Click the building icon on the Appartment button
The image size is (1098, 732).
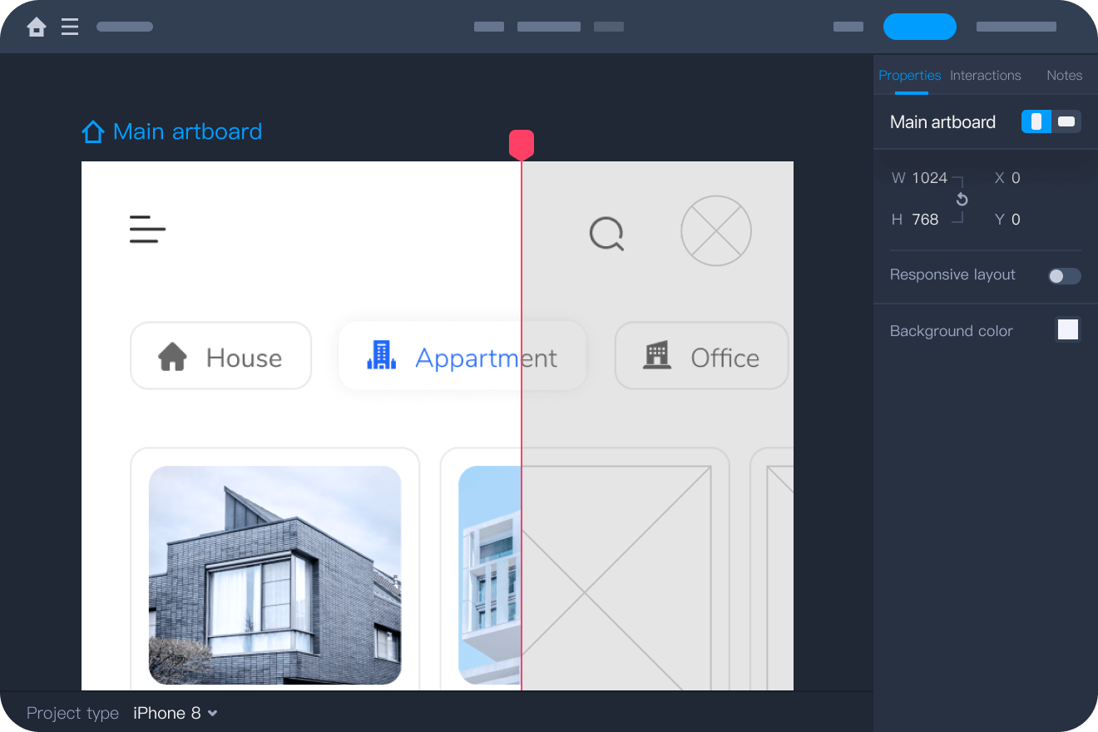pyautogui.click(x=382, y=354)
